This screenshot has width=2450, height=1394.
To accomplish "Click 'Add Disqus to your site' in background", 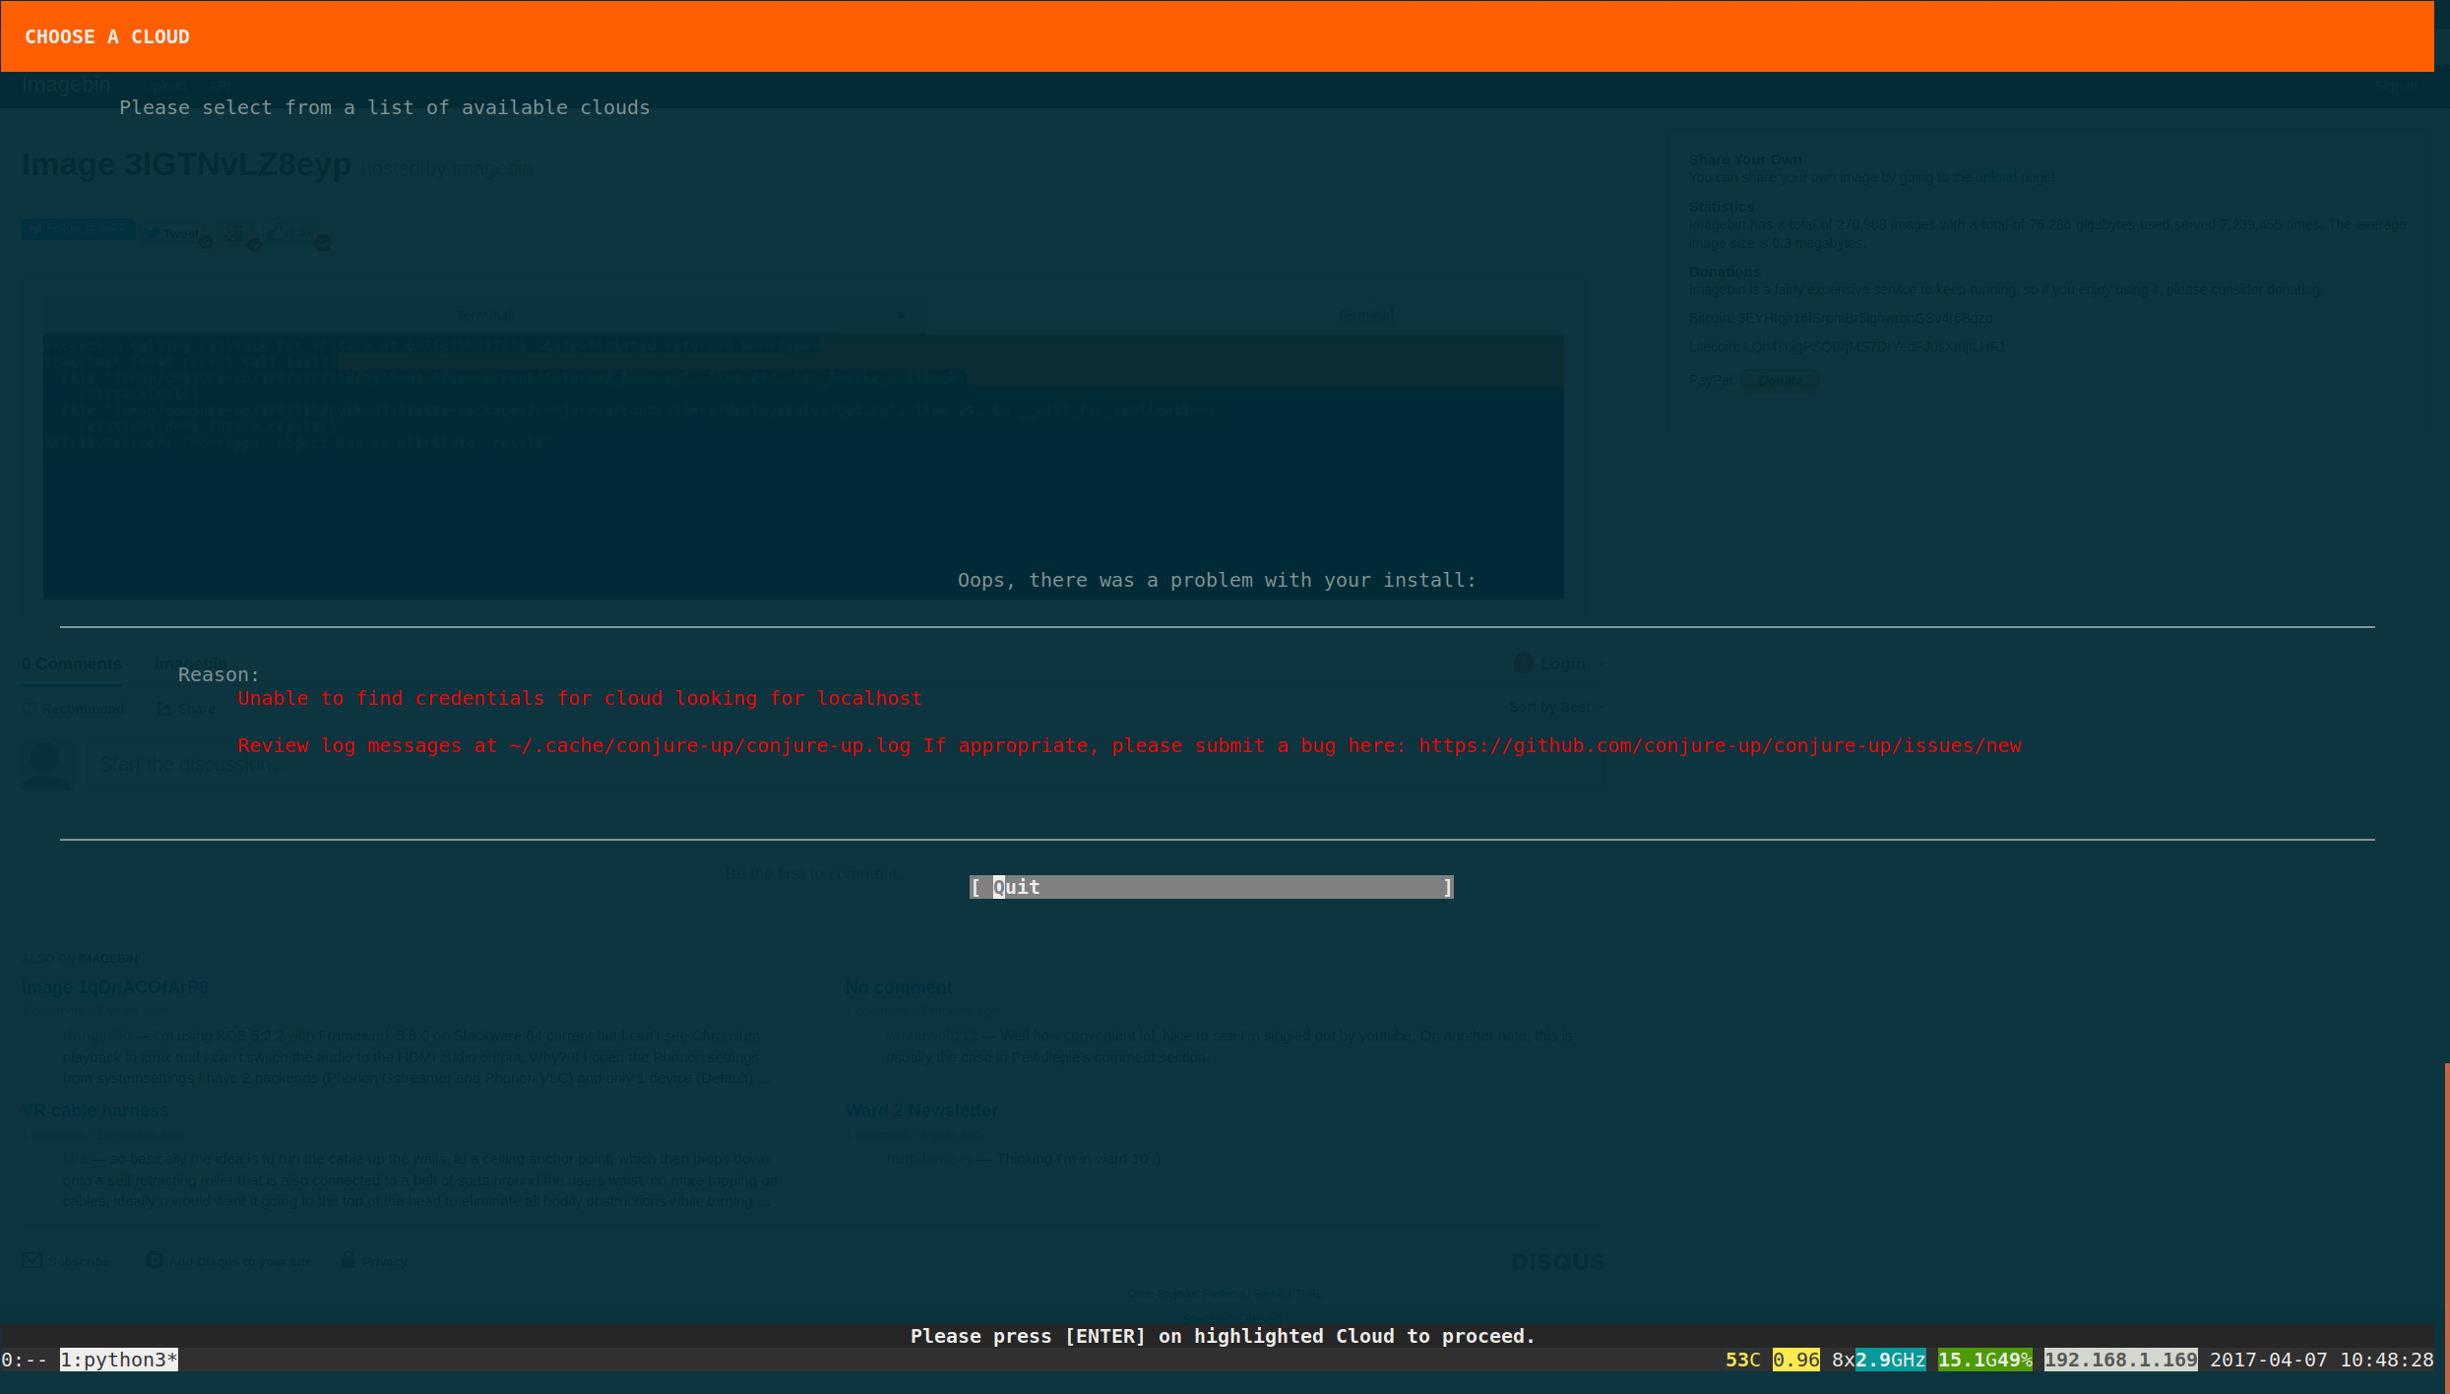I will pyautogui.click(x=229, y=1261).
